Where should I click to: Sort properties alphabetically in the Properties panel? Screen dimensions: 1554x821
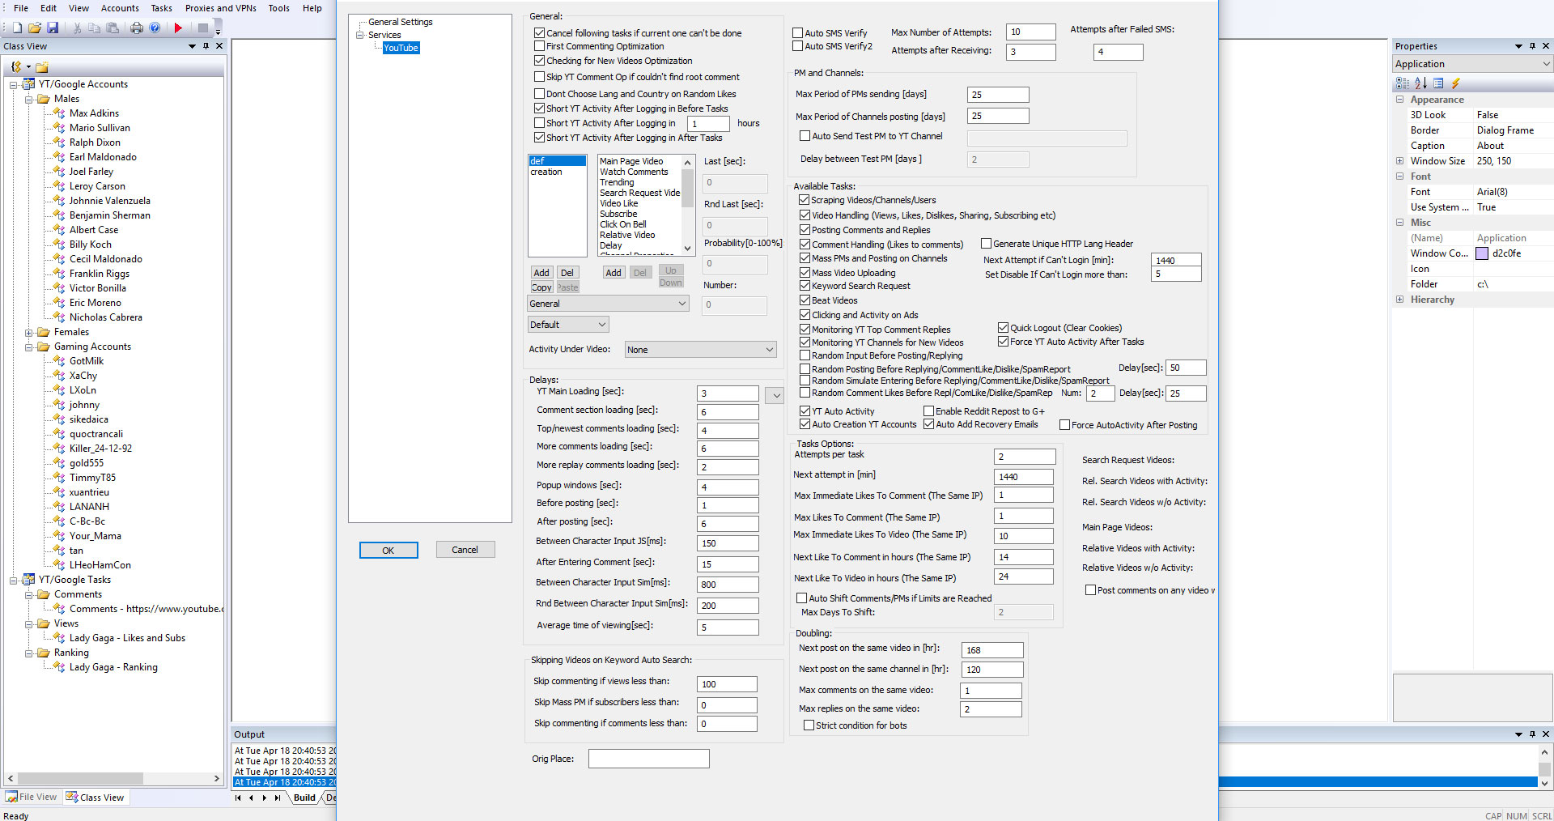[1421, 83]
